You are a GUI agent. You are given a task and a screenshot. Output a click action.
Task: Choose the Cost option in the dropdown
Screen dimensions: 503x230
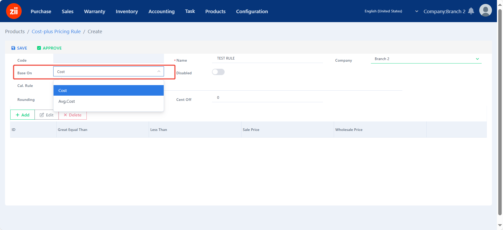109,90
